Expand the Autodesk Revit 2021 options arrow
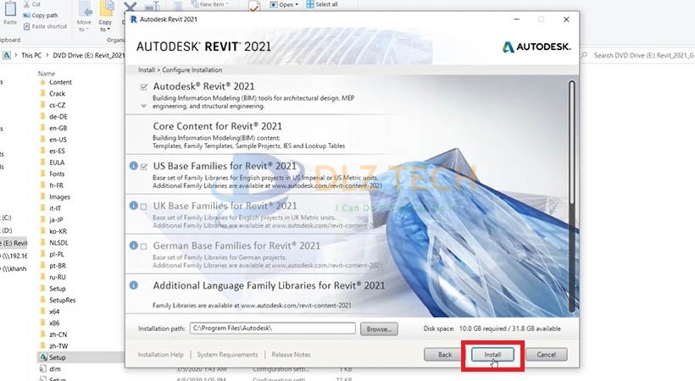 143,106
